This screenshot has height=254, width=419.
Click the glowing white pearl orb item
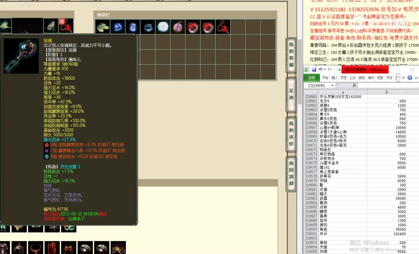tap(163, 27)
